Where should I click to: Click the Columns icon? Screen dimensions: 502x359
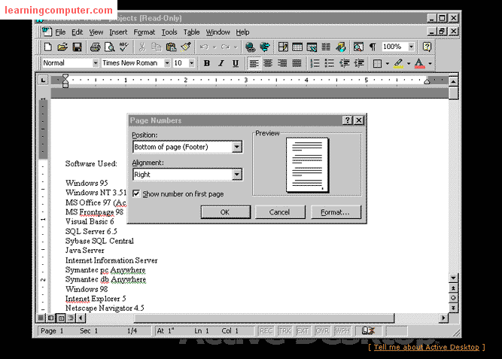(326, 47)
